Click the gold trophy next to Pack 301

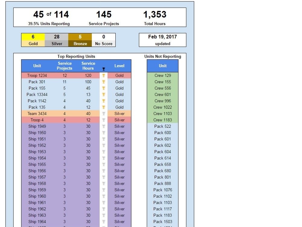pos(104,82)
